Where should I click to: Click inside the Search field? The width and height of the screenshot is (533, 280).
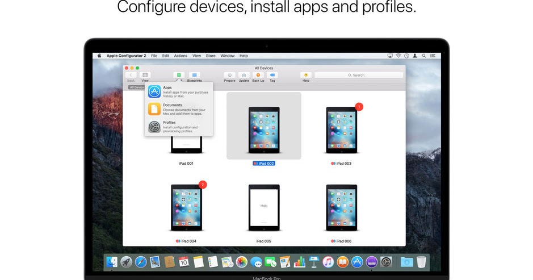coord(359,75)
